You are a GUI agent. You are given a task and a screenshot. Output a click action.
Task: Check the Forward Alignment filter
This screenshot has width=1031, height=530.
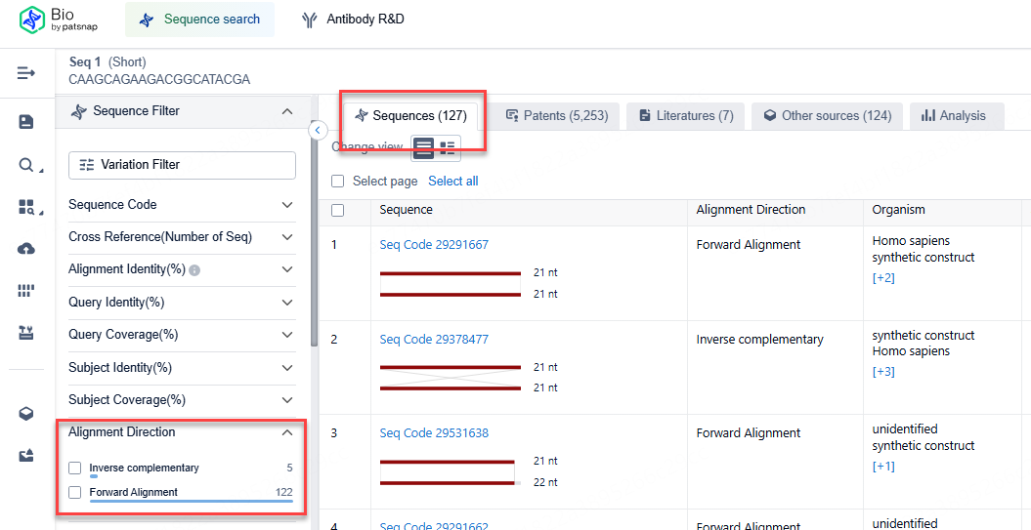(75, 493)
